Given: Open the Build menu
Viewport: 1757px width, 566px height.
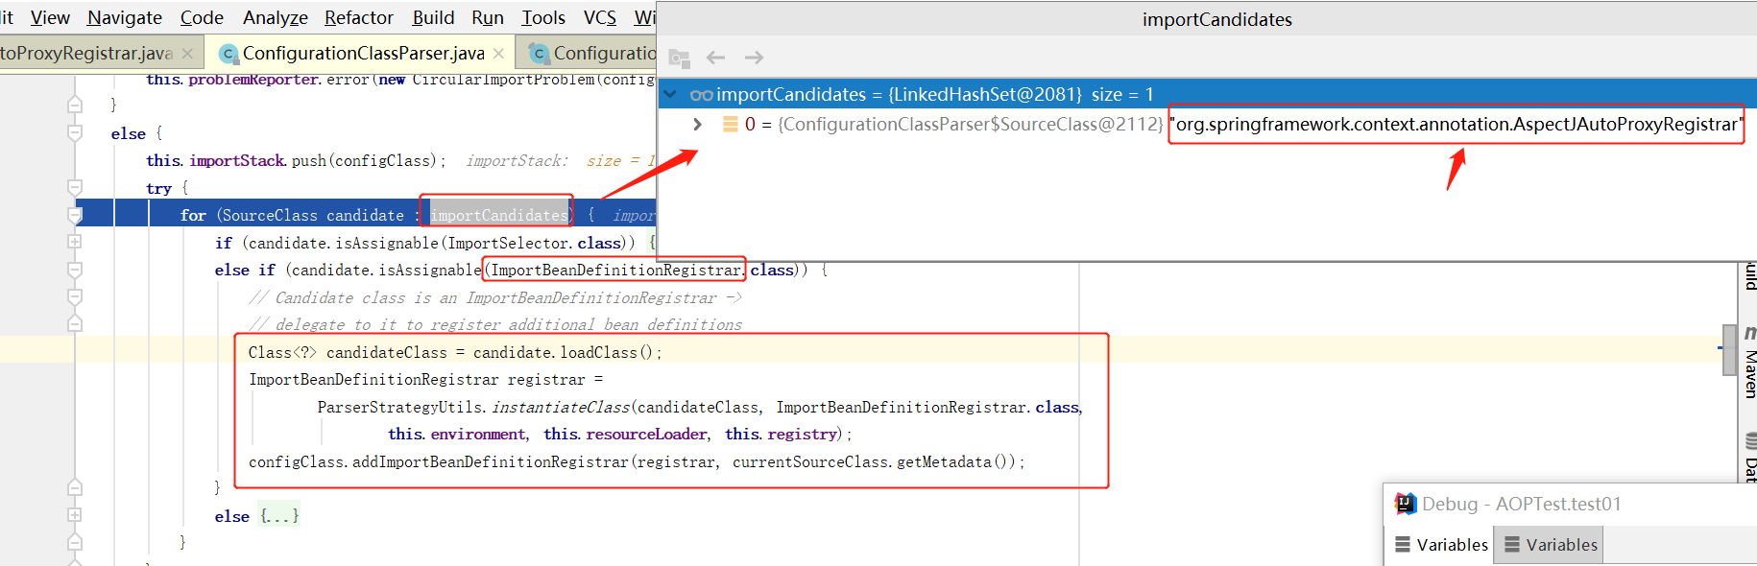Looking at the screenshot, I should [433, 17].
